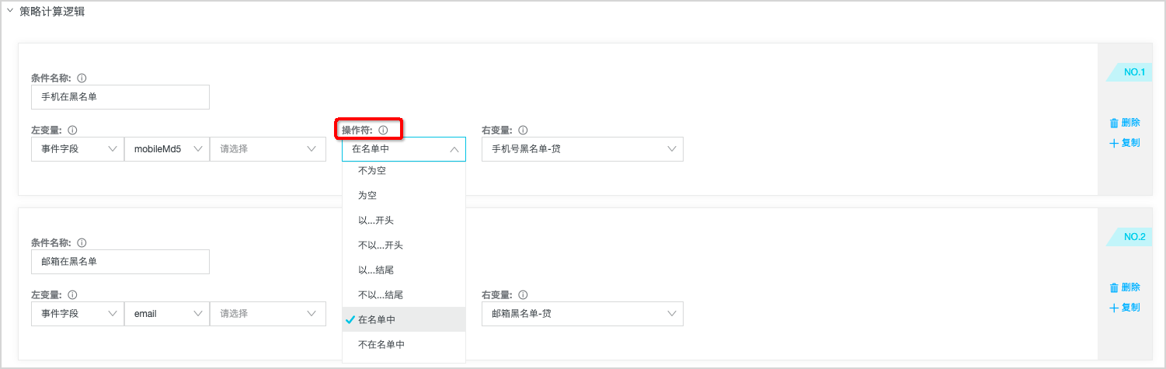Click the NO.2 condition badge

coord(1129,237)
